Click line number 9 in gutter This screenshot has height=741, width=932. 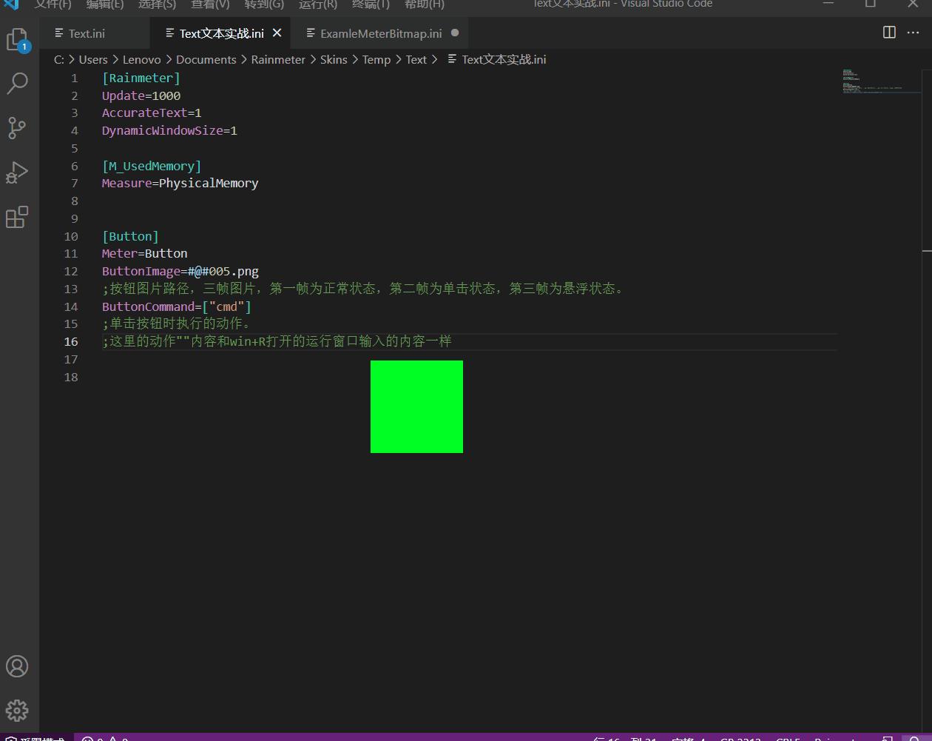[74, 218]
